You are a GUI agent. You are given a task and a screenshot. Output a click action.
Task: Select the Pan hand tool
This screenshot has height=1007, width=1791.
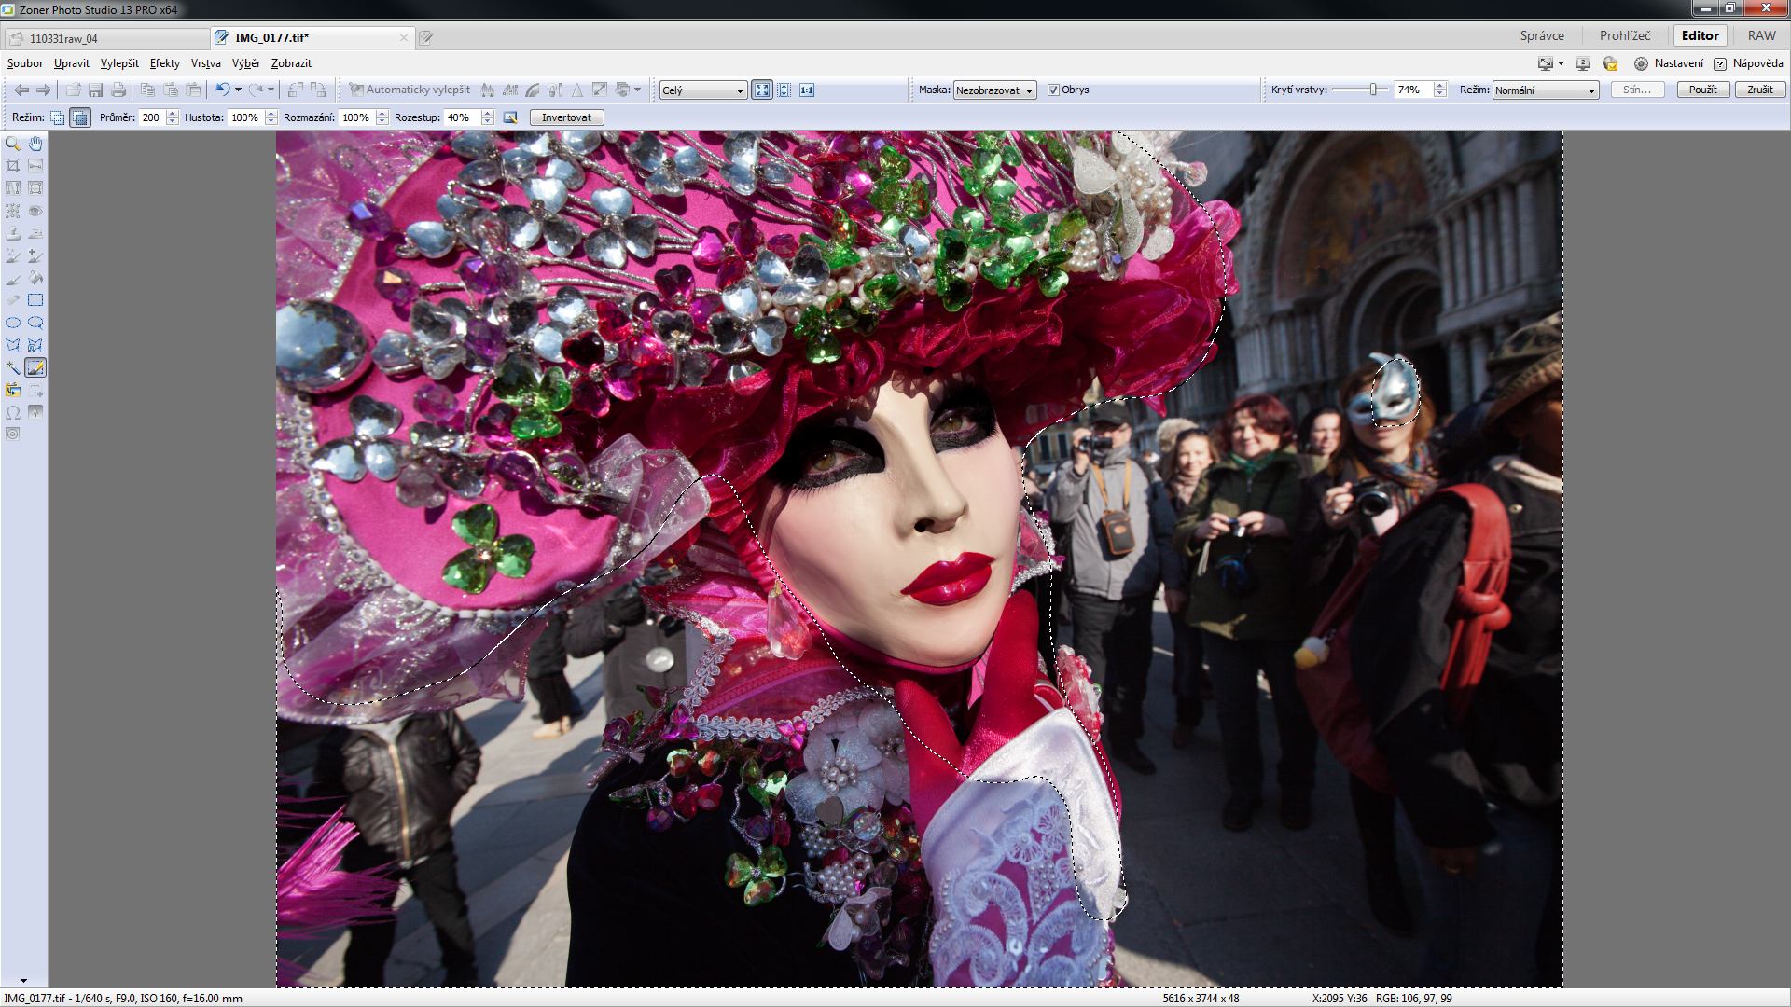[35, 144]
